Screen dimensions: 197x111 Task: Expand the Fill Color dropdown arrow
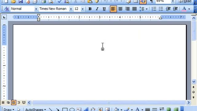point(121,110)
